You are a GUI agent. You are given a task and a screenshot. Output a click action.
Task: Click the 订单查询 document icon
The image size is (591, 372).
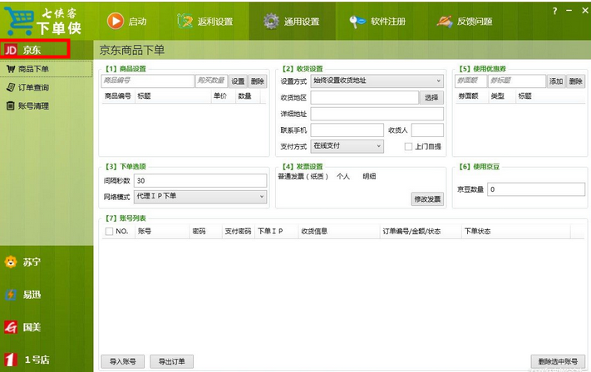(x=11, y=87)
